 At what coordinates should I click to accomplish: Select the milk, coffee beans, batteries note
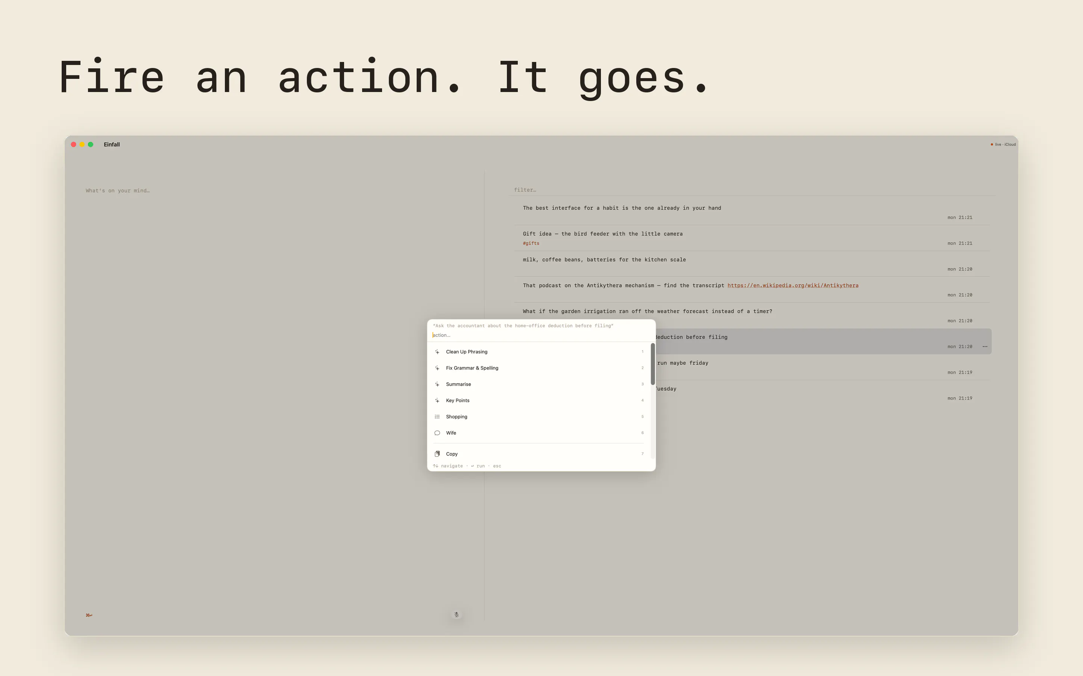point(752,264)
